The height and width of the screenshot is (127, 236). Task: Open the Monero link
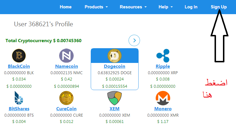[x=163, y=109]
